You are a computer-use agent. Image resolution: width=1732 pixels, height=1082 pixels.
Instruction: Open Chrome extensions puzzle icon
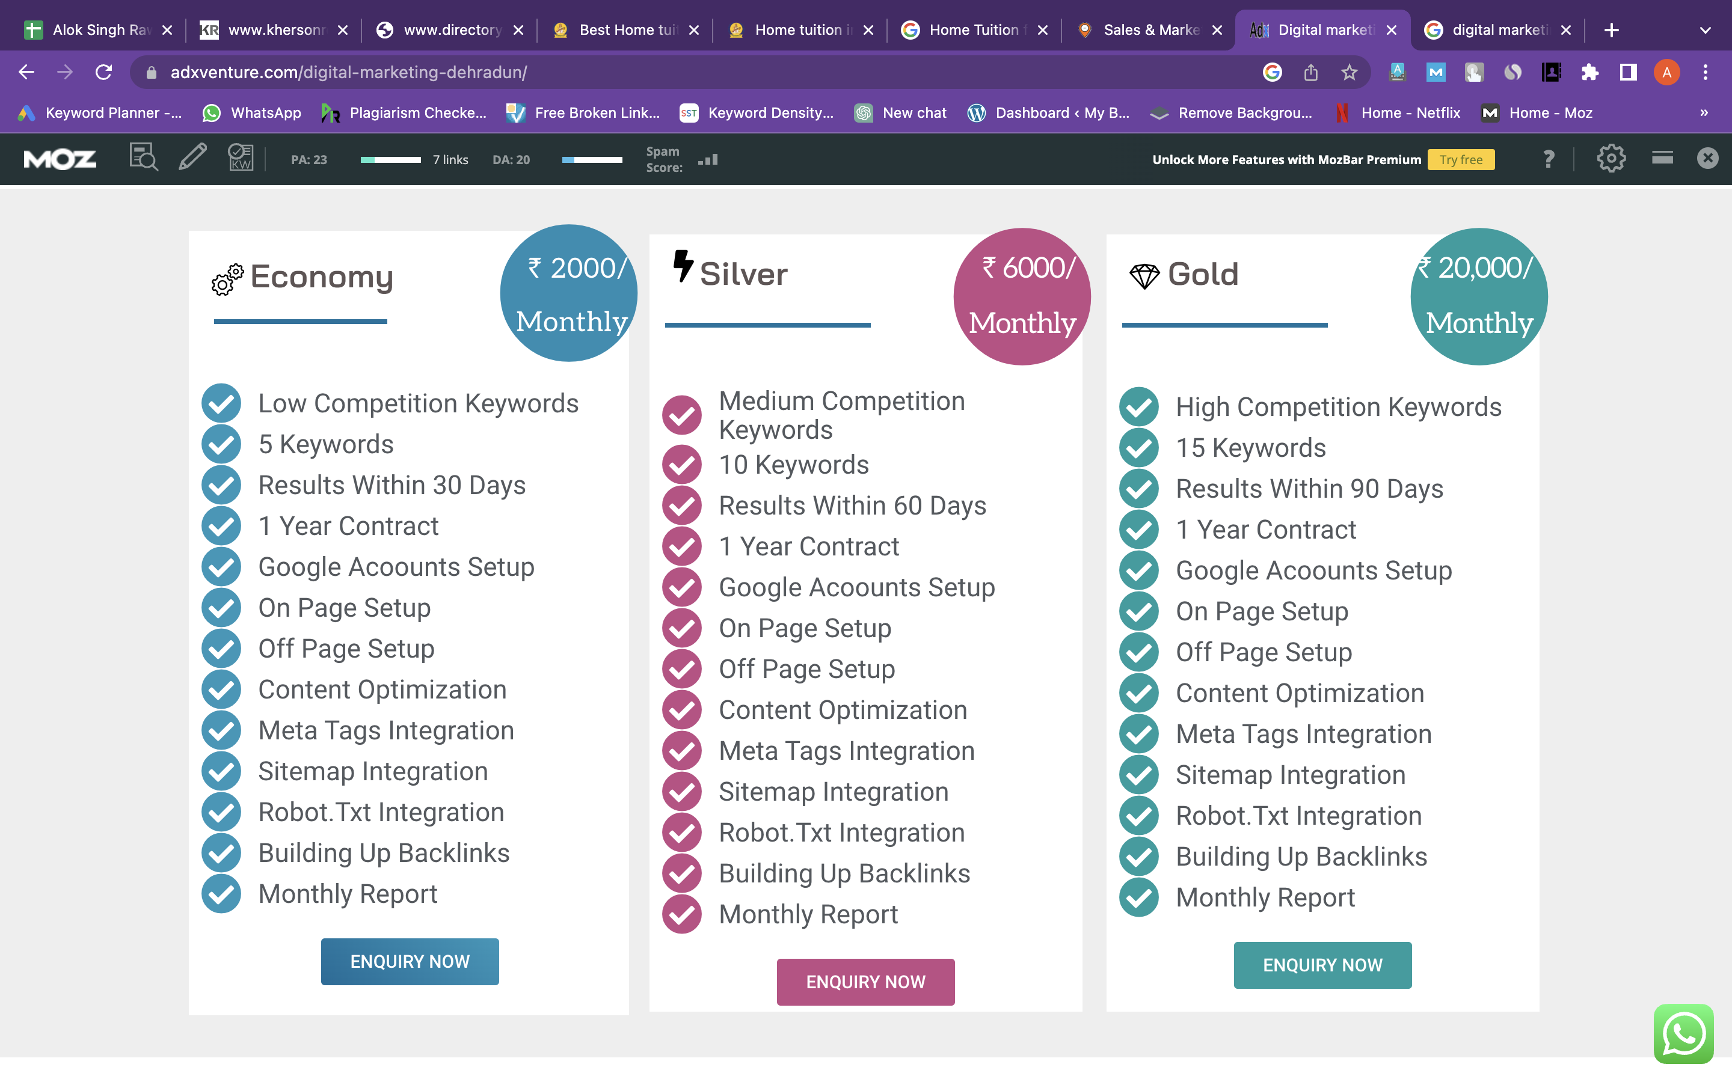(1589, 72)
